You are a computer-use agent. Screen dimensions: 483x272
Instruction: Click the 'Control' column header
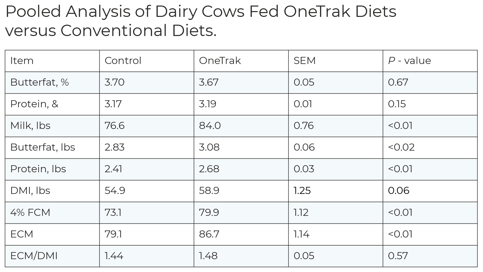pos(123,61)
